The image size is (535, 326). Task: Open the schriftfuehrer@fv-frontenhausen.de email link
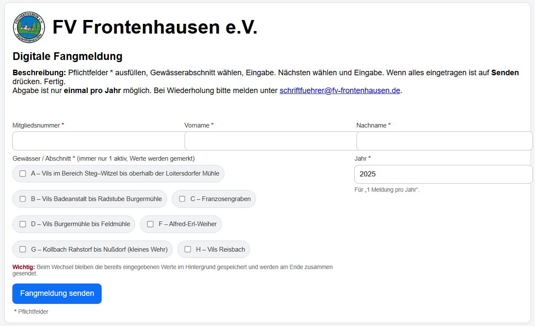[340, 91]
